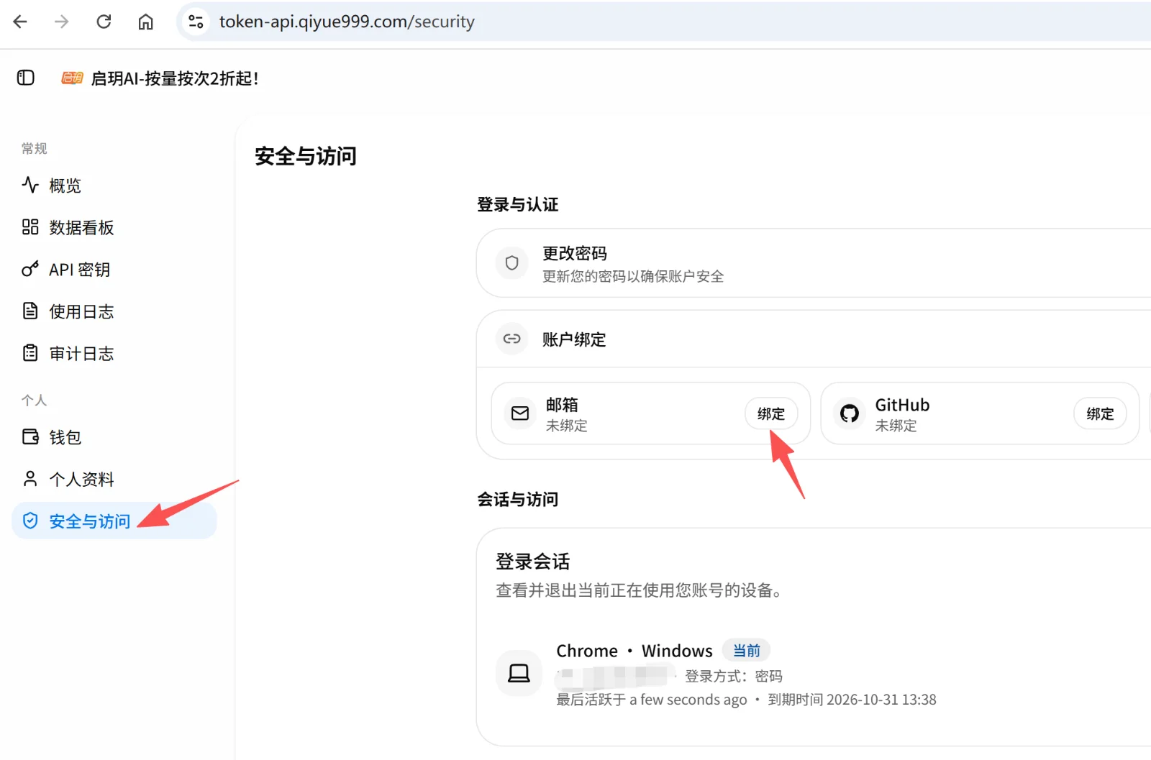Viewport: 1151px width, 760px height.
Task: Open the browser home icon
Action: coord(145,22)
